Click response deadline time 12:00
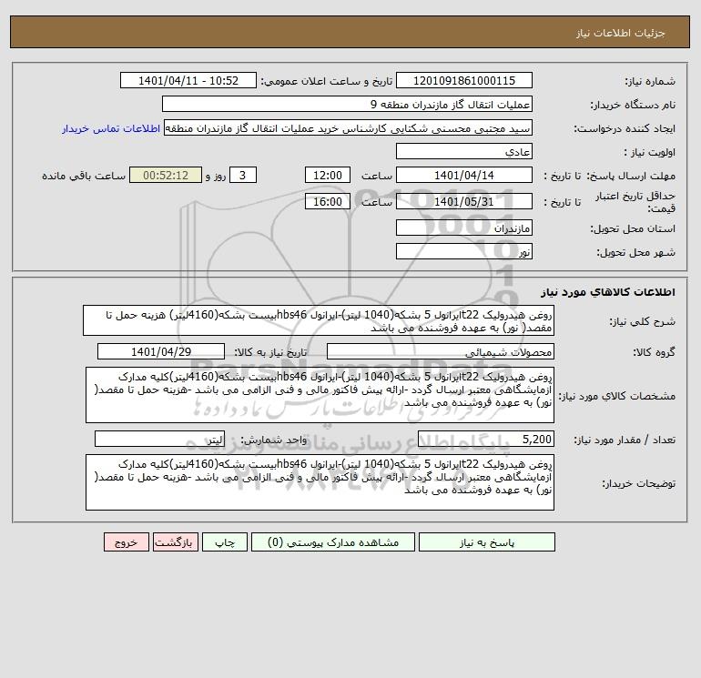 [328, 176]
